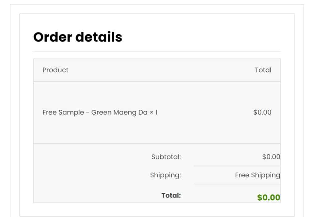Select the "Subtotal:" label
This screenshot has height=217, width=316.
point(166,157)
